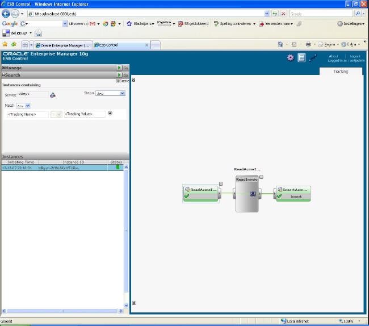This screenshot has width=369, height=326.
Task: Click the green status square of instance
Action: 118,167
